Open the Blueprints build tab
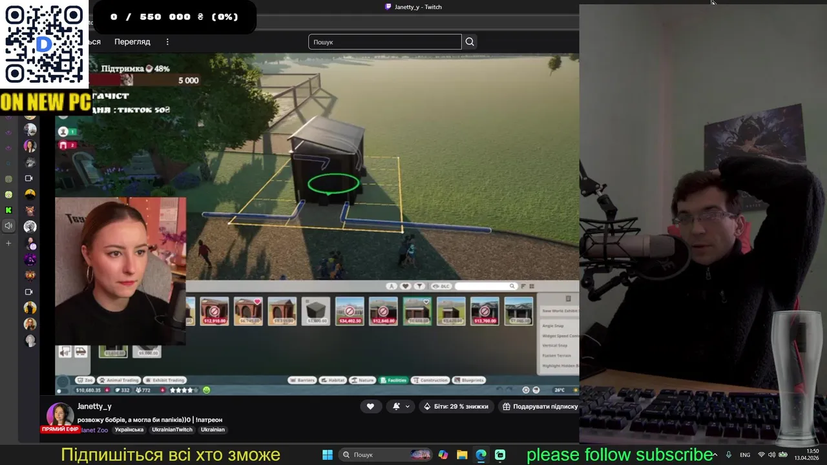Image resolution: width=827 pixels, height=465 pixels. coord(469,380)
